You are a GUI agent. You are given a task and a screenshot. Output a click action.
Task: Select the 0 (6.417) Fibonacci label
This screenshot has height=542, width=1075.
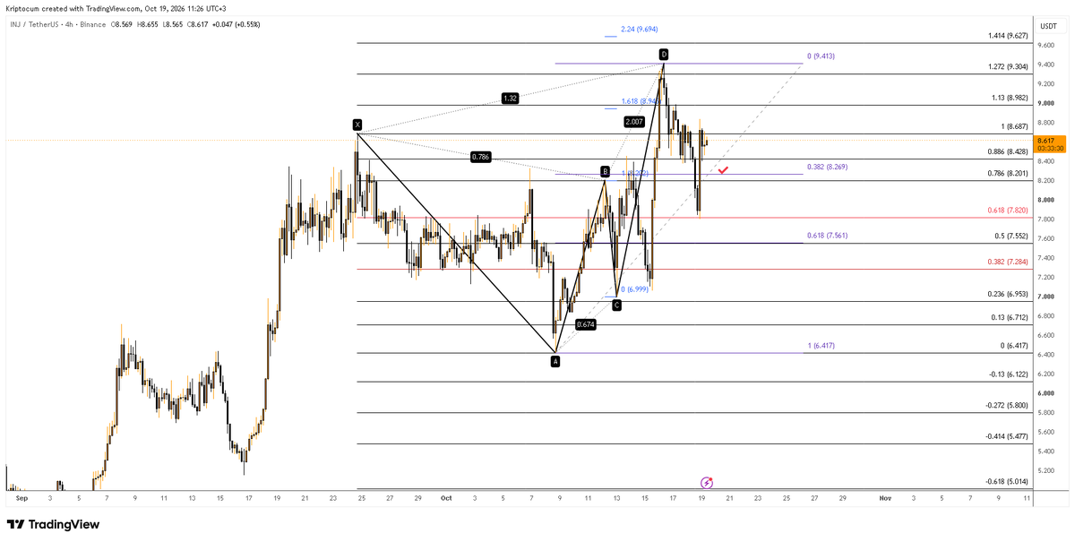coord(1013,346)
